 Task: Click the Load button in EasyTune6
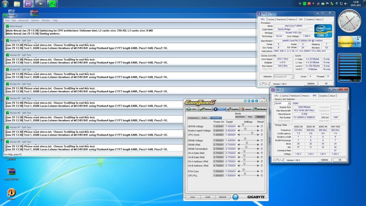tap(208, 197)
